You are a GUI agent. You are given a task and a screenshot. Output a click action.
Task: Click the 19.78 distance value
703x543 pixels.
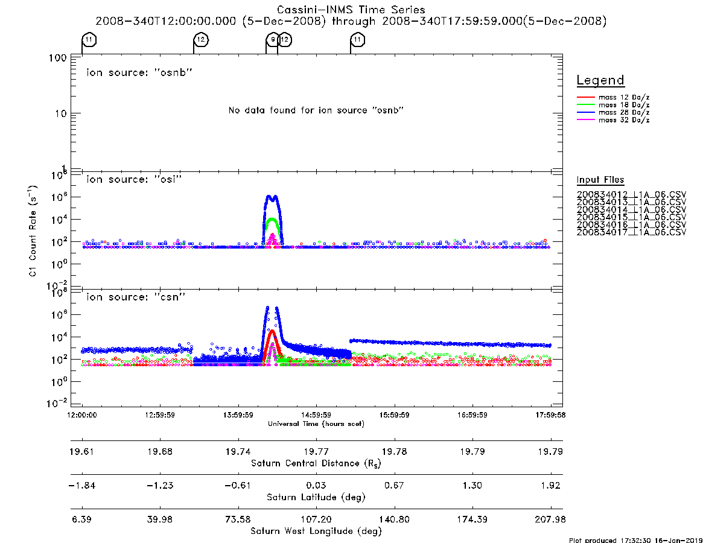(394, 451)
